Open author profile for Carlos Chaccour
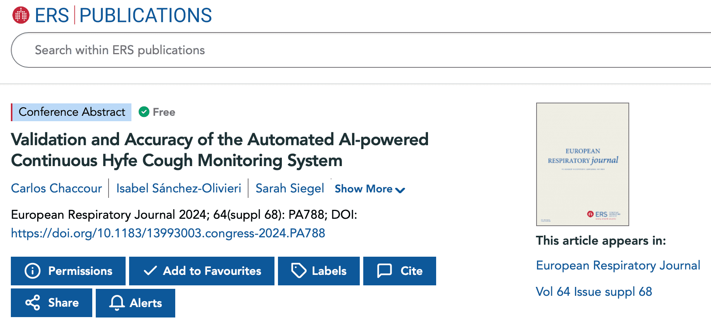 (x=57, y=189)
